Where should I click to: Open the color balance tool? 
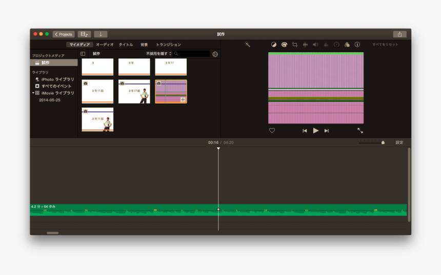pos(273,45)
